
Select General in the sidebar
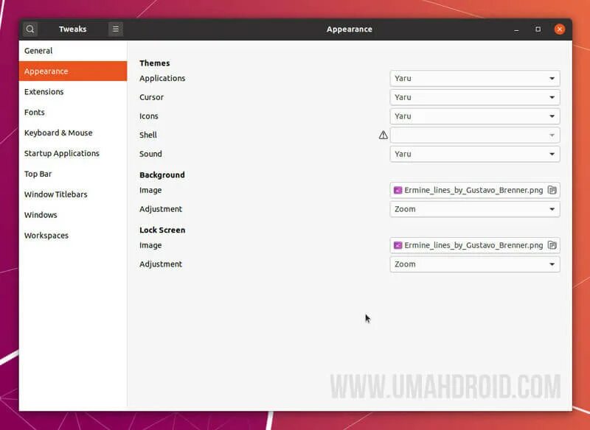73,51
